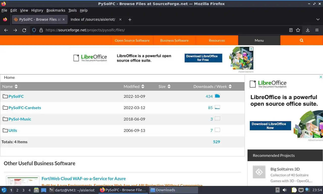This screenshot has width=323, height=194.
Task: Open the taskbar start menu icon
Action: [x=4, y=190]
